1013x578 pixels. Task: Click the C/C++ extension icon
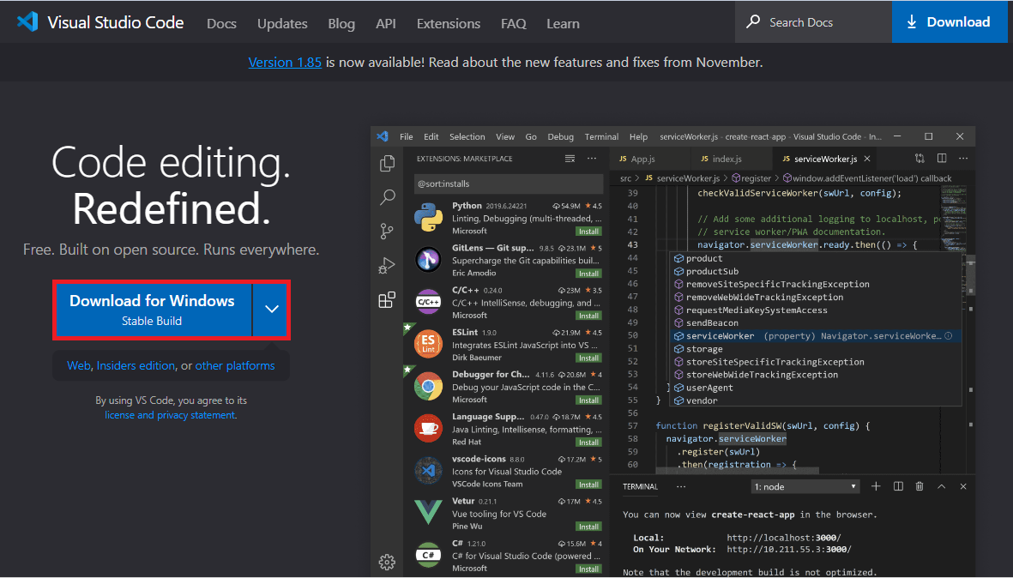pyautogui.click(x=428, y=302)
